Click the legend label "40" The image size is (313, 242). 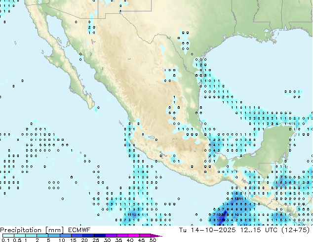[x=130, y=240]
